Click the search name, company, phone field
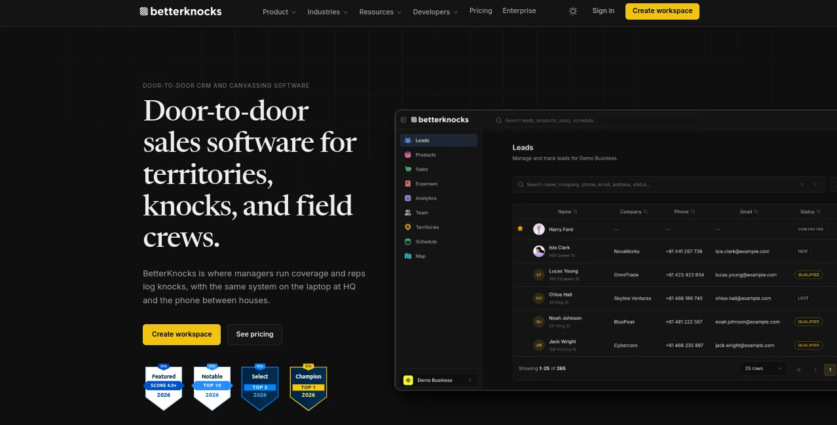This screenshot has width=837, height=425. coord(669,184)
